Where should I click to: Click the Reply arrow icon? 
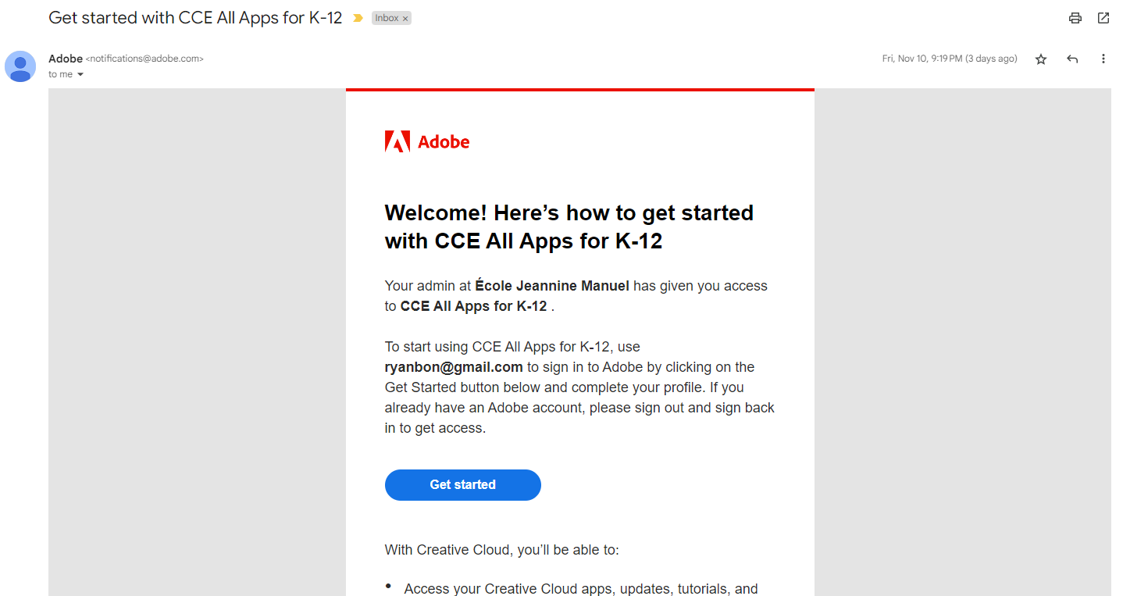[1072, 59]
